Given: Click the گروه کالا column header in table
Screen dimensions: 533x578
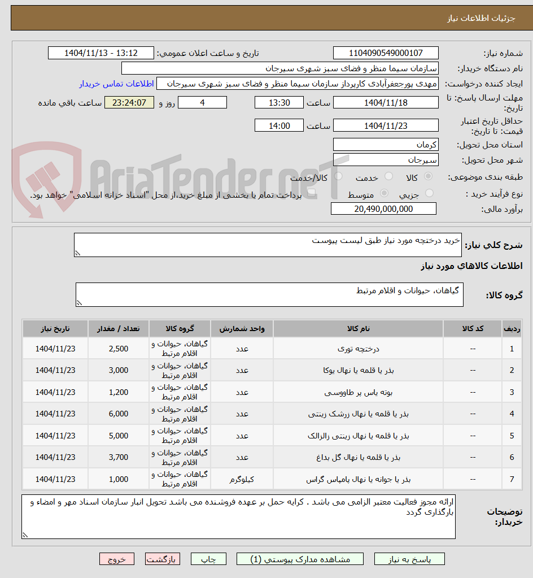Looking at the screenshot, I should (180, 328).
